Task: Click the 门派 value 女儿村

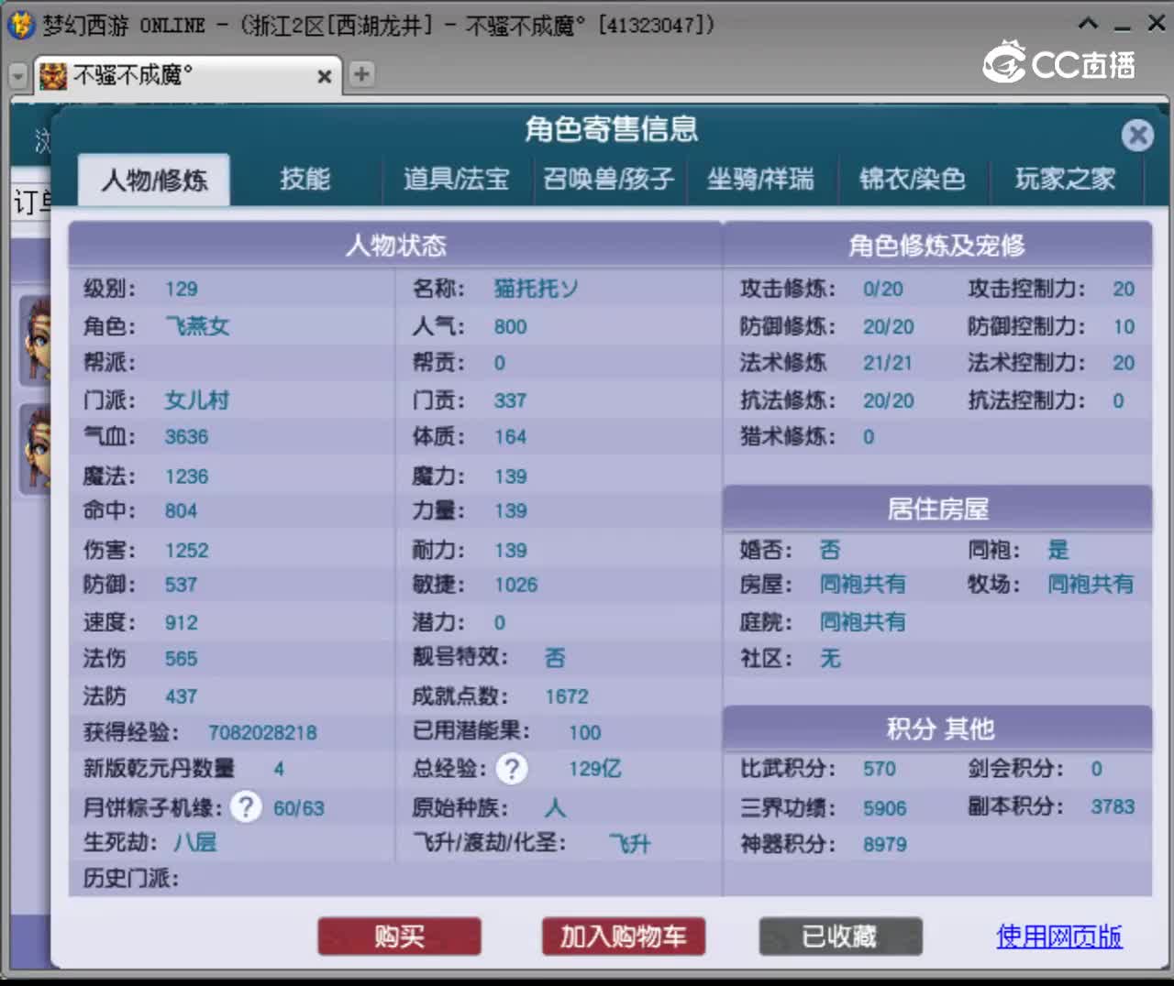Action: [197, 400]
